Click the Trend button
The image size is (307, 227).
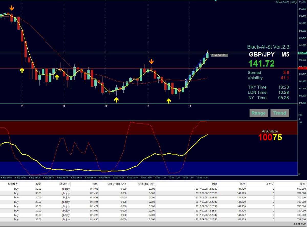click(x=280, y=113)
